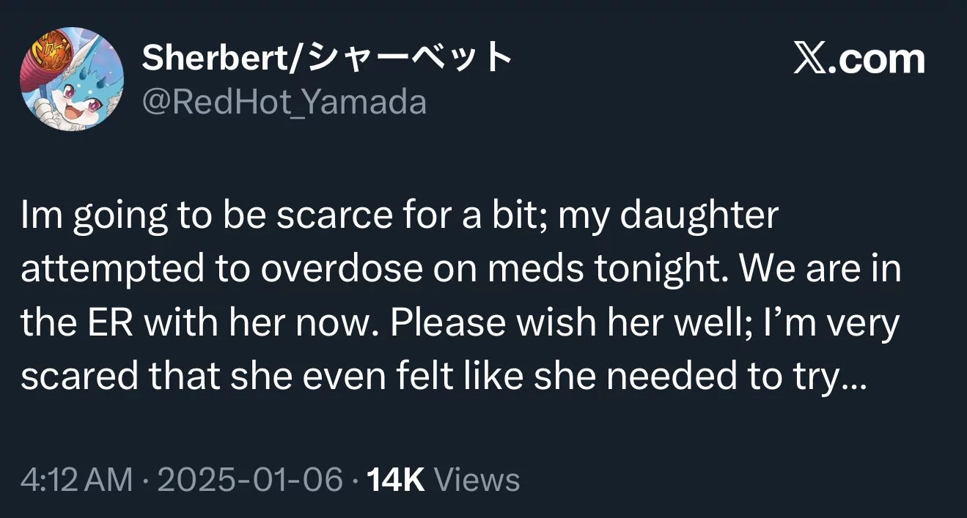Image resolution: width=967 pixels, height=518 pixels.
Task: Click the Views label
Action: pyautogui.click(x=477, y=480)
